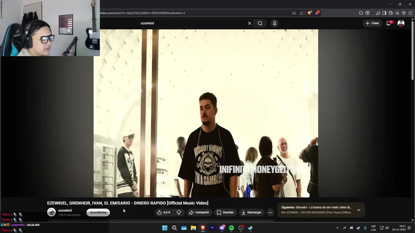Open the ESP LAA language switcher
Image resolution: width=415 pixels, height=233 pixels.
373,228
